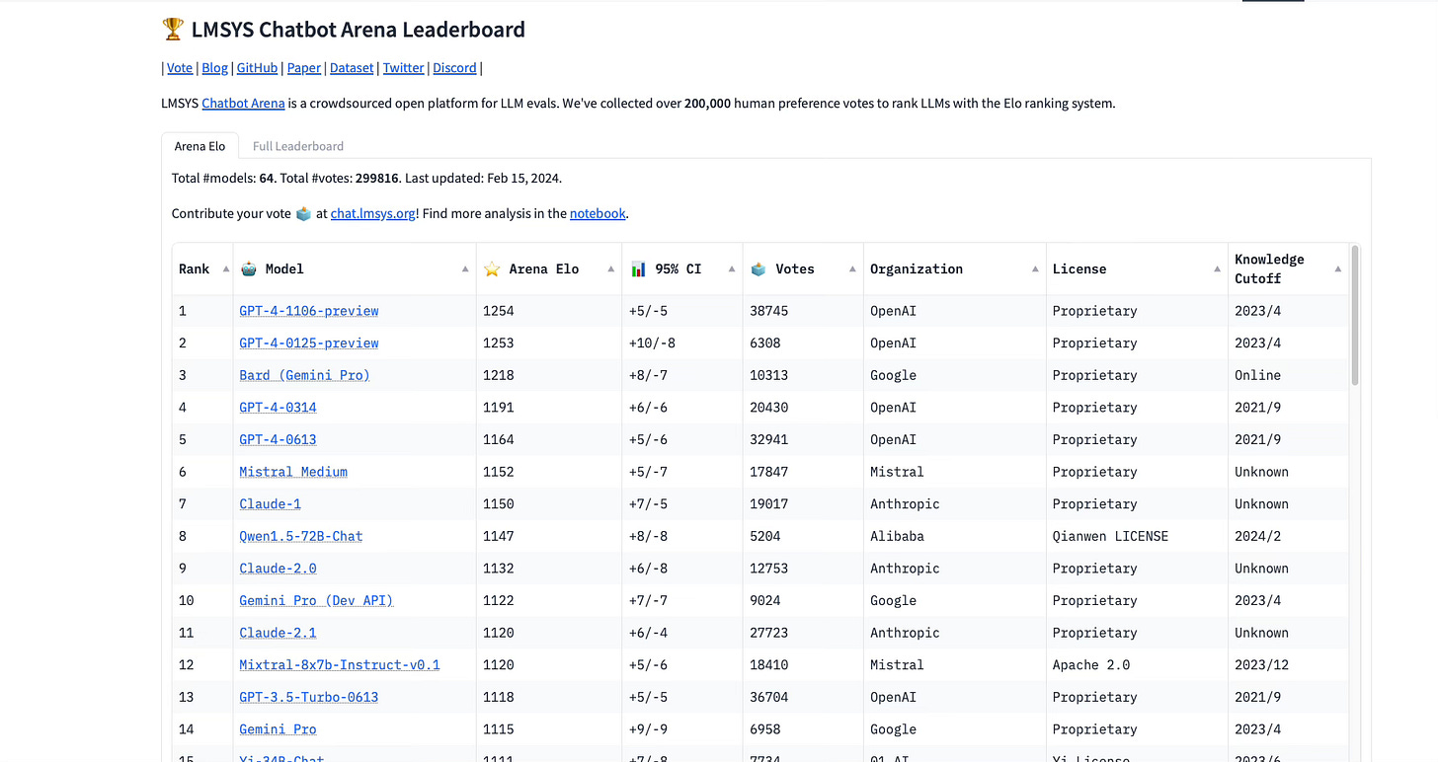The width and height of the screenshot is (1438, 762).
Task: Open the Blog link
Action: tap(214, 68)
